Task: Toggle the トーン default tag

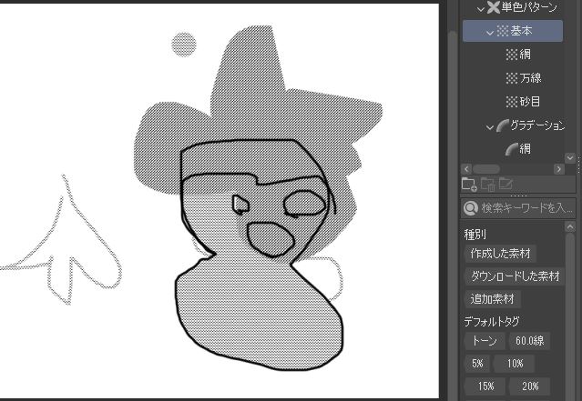Action: click(x=484, y=341)
